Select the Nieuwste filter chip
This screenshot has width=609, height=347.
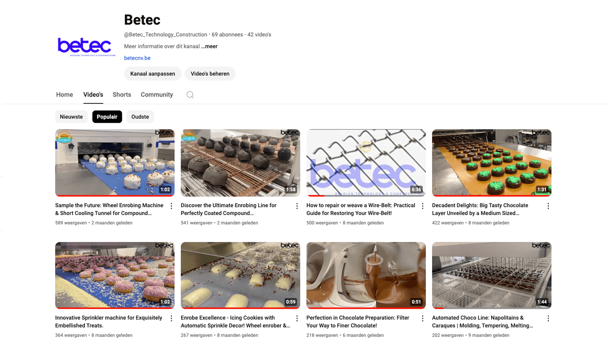[71, 117]
